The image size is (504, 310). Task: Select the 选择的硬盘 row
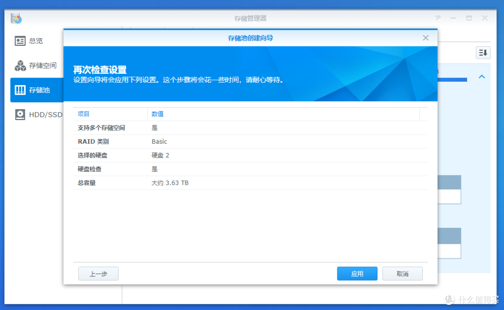tap(250, 155)
